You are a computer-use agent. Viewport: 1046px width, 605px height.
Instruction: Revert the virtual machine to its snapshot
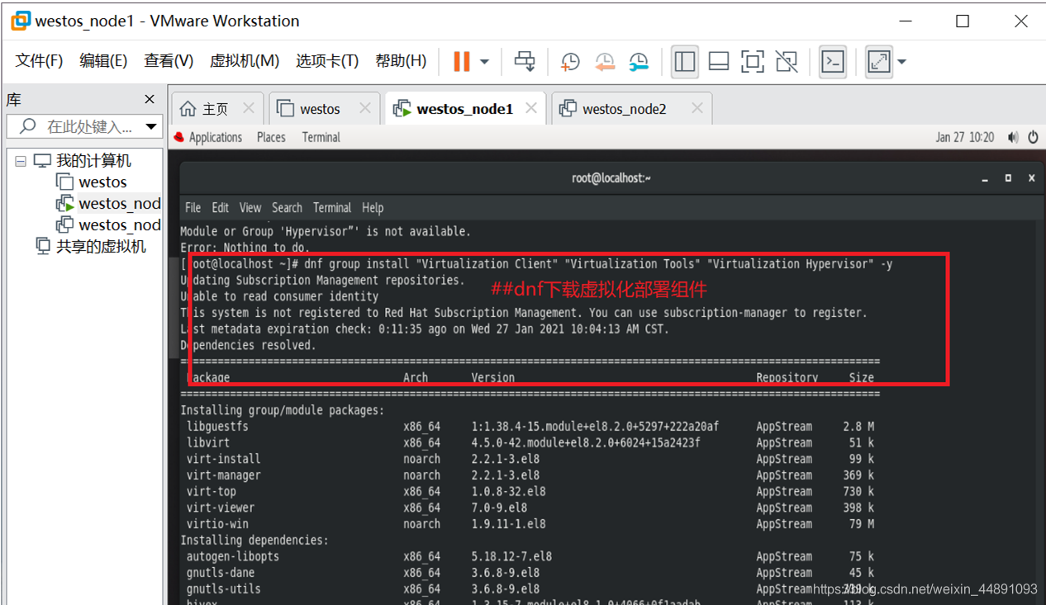pos(605,61)
